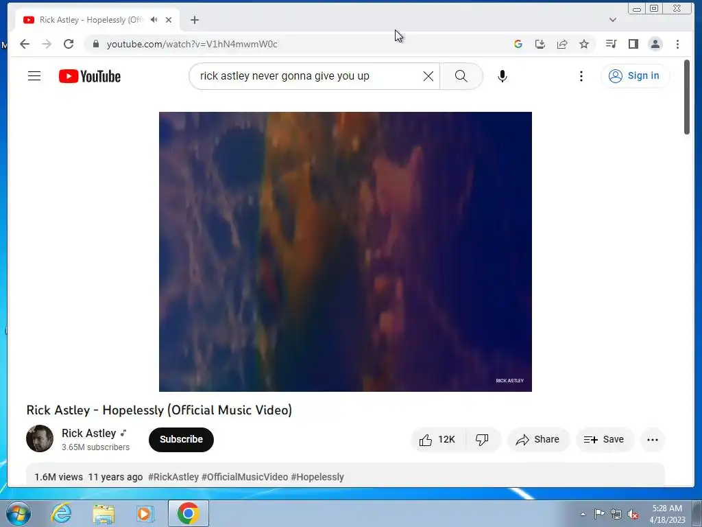Click the muted volume tray icon

[633, 514]
